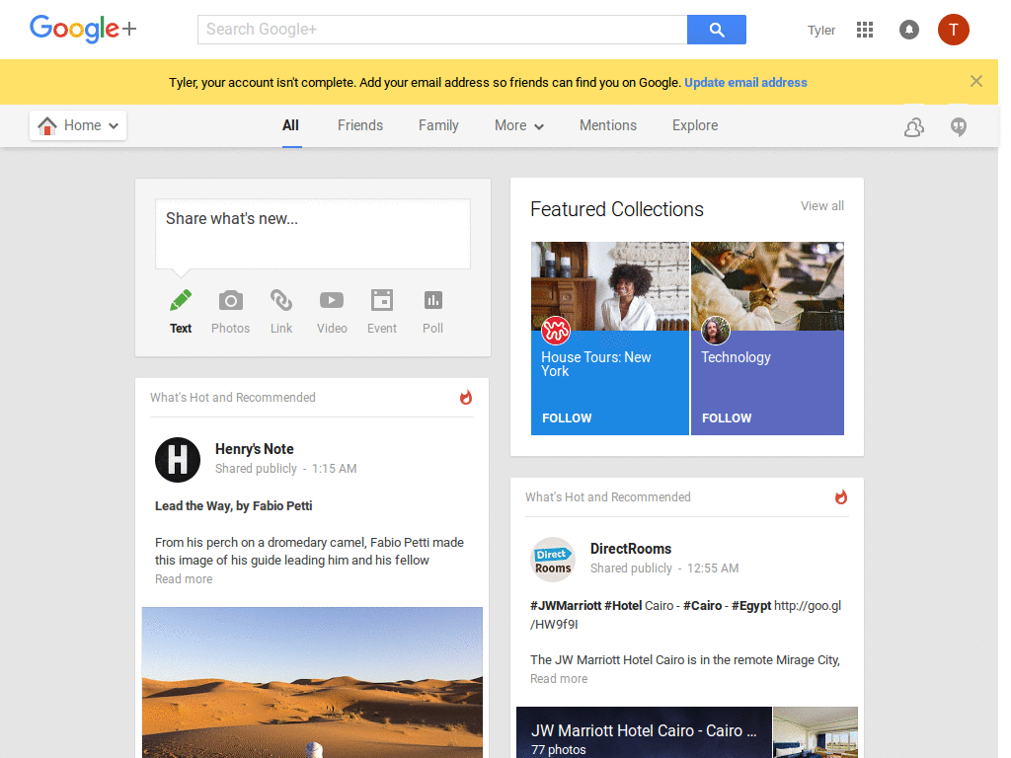The image size is (1011, 758).
Task: Follow the Technology collection
Action: click(727, 417)
